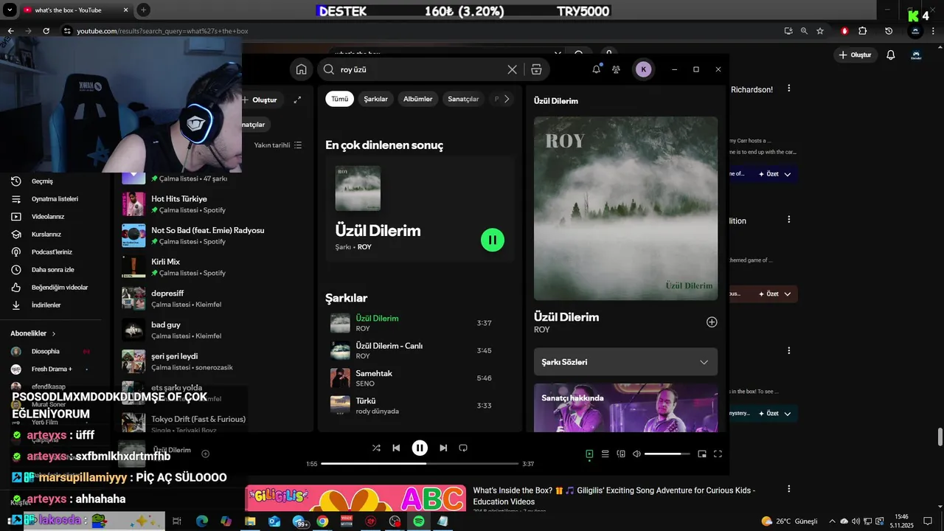The height and width of the screenshot is (531, 944).
Task: Open the Queue icon in the player bar
Action: coord(605,454)
